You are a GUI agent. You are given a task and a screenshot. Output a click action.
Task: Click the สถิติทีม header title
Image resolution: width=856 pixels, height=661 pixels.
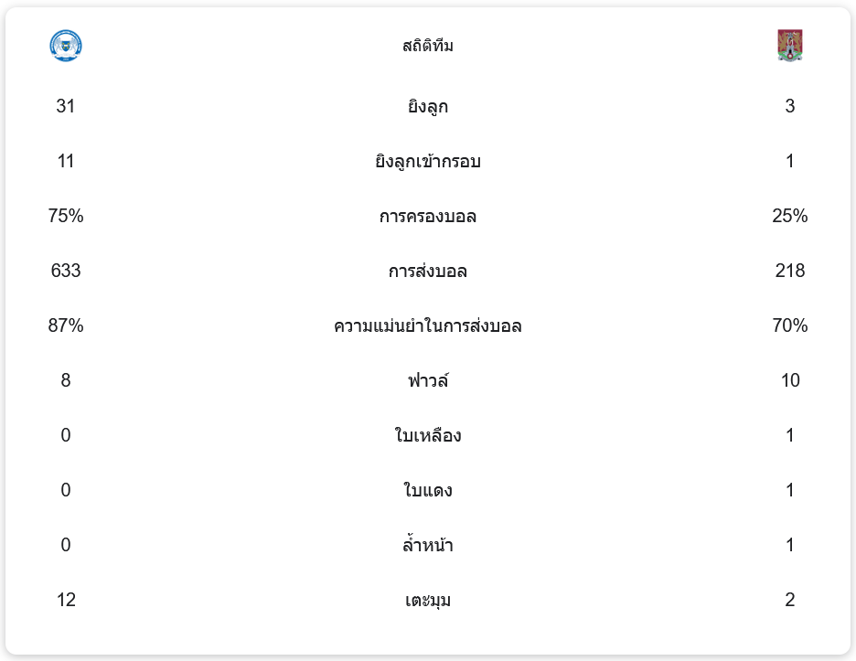[x=428, y=46]
